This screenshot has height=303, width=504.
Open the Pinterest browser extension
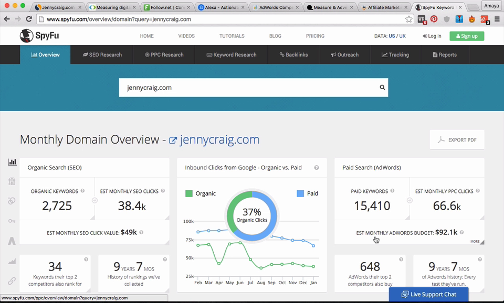tap(434, 19)
